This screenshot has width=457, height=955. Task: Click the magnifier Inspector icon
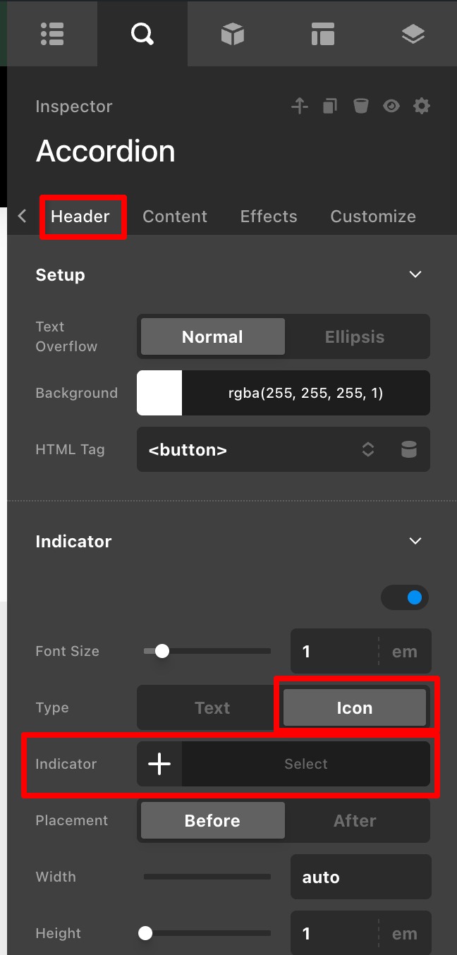pos(142,34)
